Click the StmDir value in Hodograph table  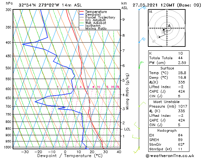pos(181,144)
